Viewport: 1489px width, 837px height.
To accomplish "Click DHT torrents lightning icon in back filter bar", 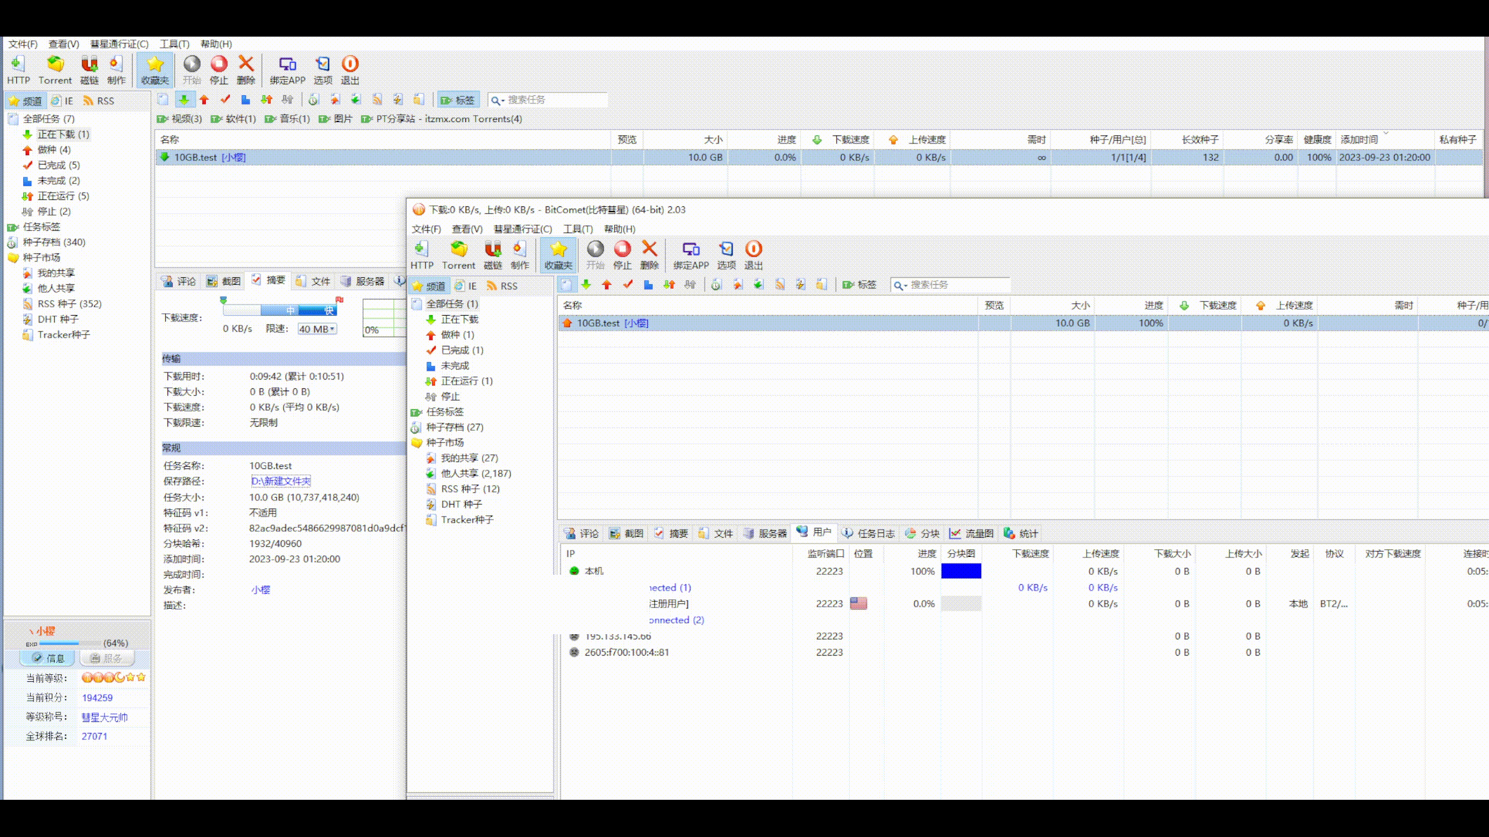I will [x=398, y=100].
